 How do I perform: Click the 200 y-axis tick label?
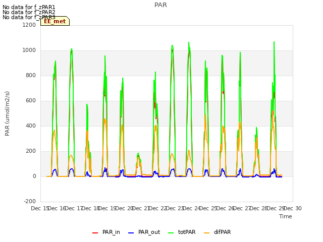click(31, 151)
